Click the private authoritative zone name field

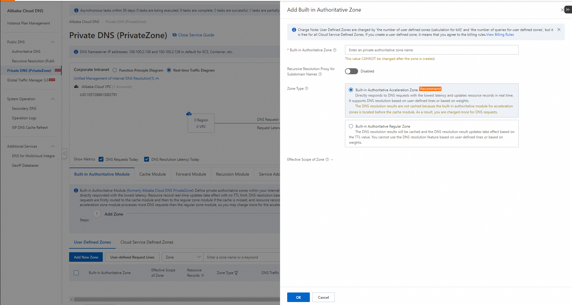pyautogui.click(x=431, y=50)
